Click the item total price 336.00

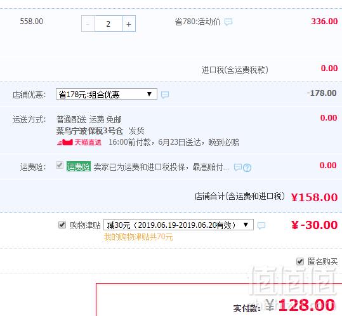324,22
